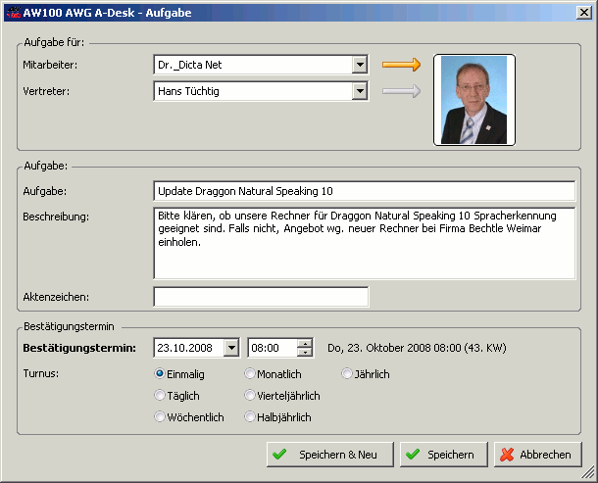Decrease time with the down spinner arrow
This screenshot has width=598, height=483.
pos(305,353)
